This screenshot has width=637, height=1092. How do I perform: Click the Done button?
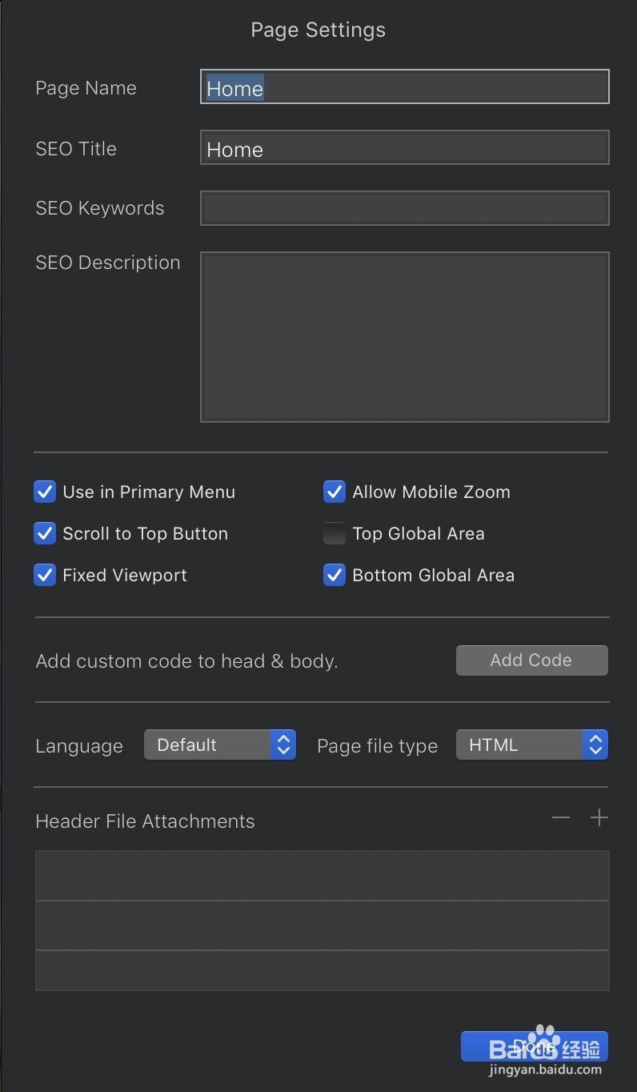coord(534,1046)
